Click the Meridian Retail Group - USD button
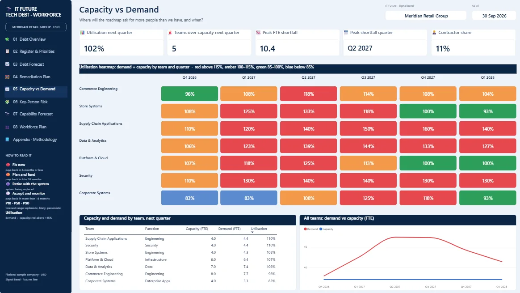The height and width of the screenshot is (293, 520). pyautogui.click(x=36, y=27)
